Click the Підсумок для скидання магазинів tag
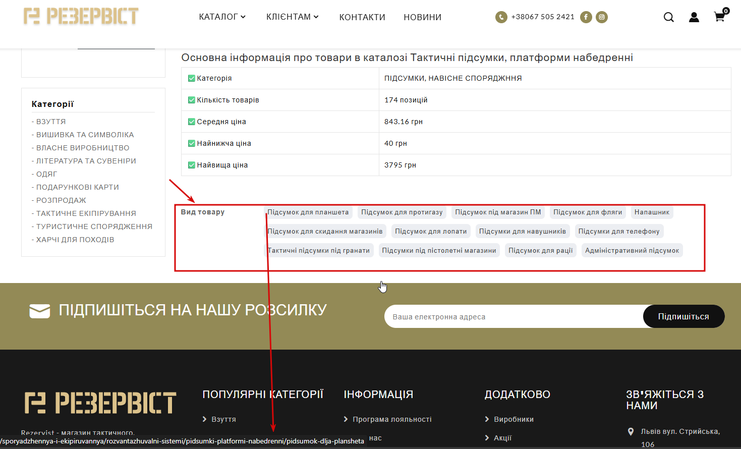The width and height of the screenshot is (741, 449). tap(325, 232)
